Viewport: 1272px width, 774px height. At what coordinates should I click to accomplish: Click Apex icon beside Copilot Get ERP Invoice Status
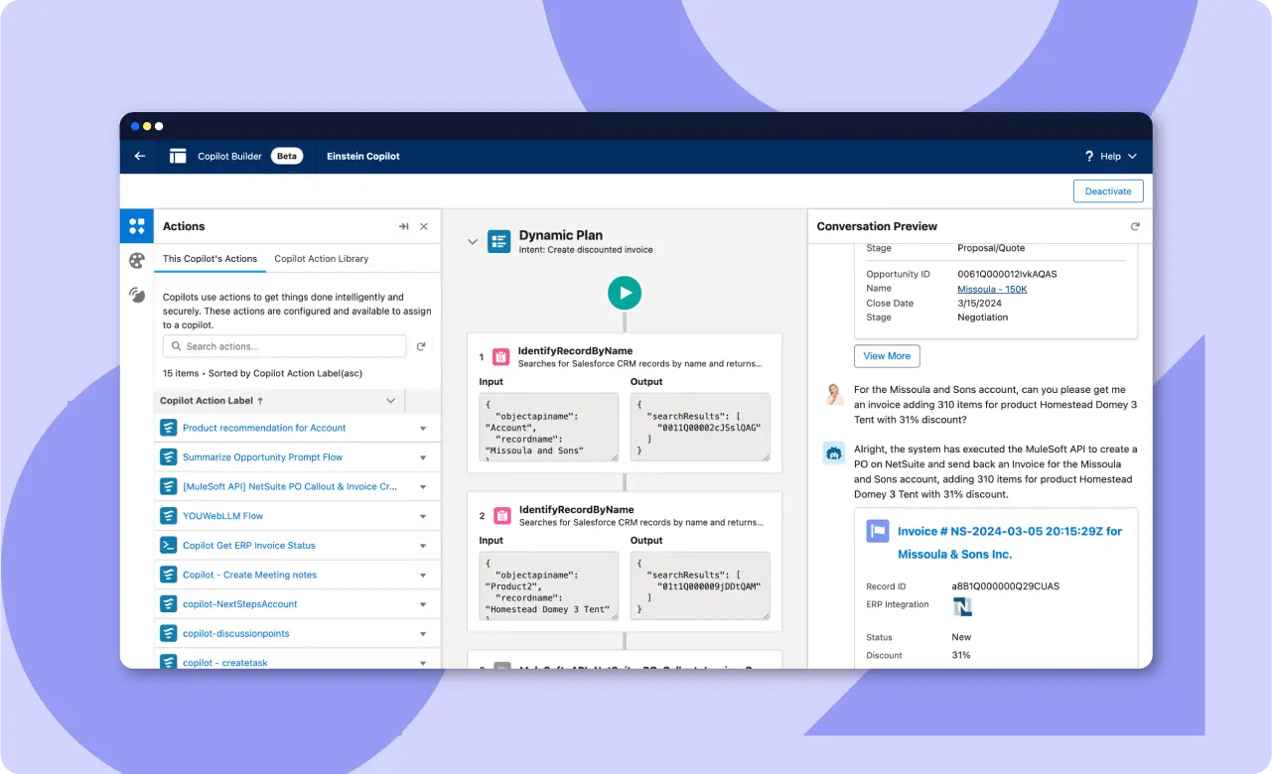click(168, 546)
